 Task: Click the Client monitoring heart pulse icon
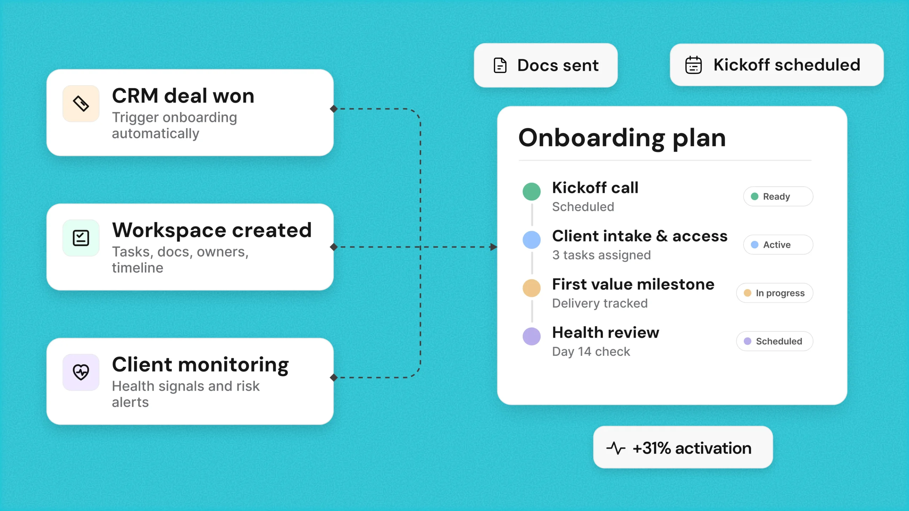(x=81, y=372)
